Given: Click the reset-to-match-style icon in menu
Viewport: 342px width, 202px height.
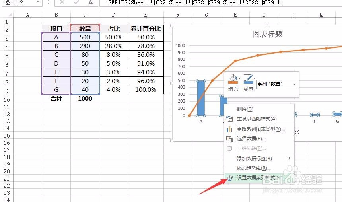Looking at the screenshot, I should (x=229, y=119).
